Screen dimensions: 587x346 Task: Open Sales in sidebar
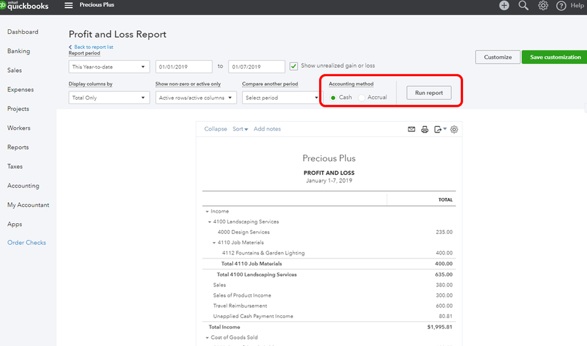[15, 70]
